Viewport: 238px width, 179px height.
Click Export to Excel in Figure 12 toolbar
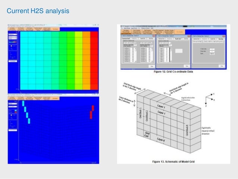point(169,34)
